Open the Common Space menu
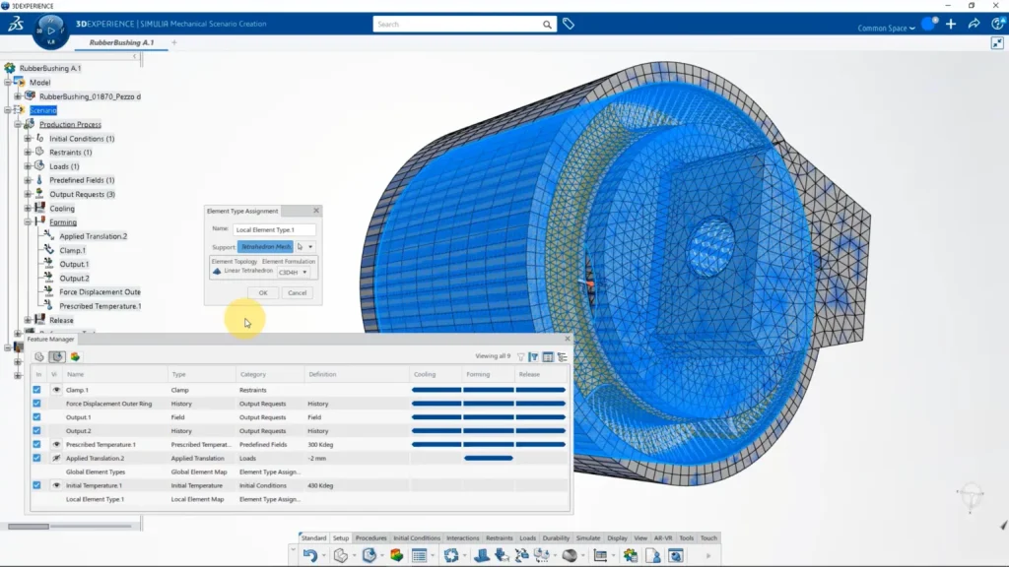Screen dimensions: 1009x567 (886, 29)
